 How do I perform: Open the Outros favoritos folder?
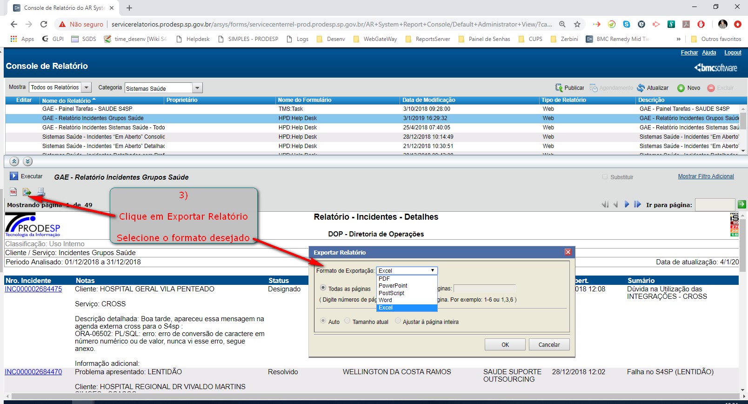[x=716, y=39]
